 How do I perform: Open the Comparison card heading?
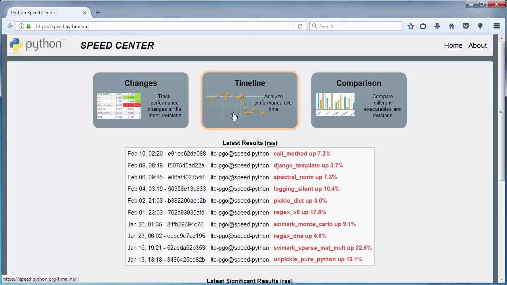click(x=359, y=83)
